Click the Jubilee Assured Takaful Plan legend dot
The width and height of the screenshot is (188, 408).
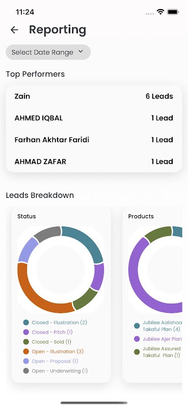[137, 352]
